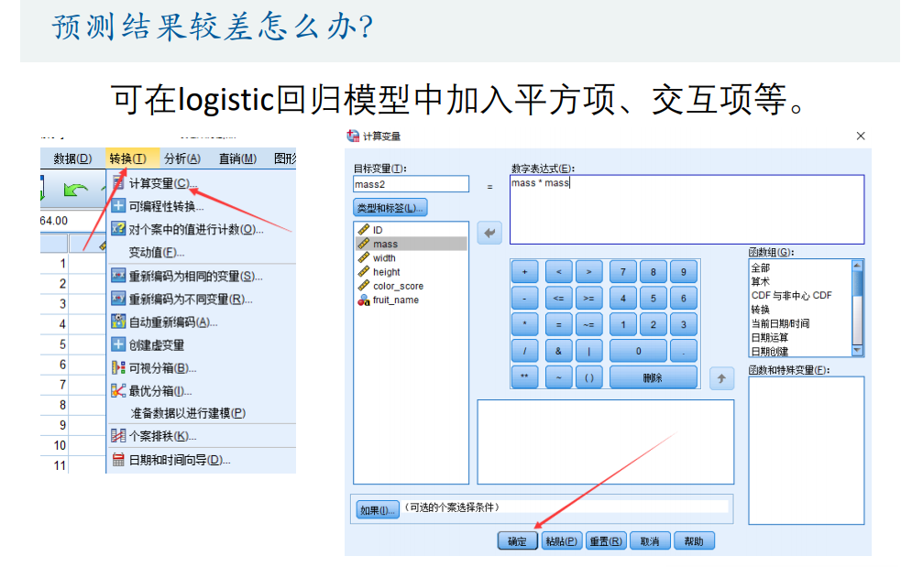Image resolution: width=912 pixels, height=567 pixels.
Task: Click the 确定 button to confirm
Action: (516, 540)
